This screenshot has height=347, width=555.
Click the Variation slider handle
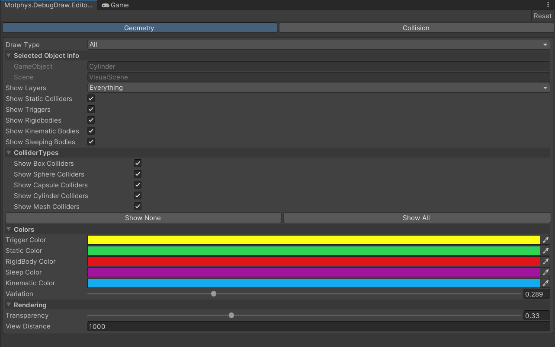coord(214,294)
